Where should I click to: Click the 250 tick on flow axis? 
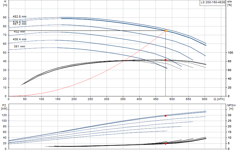pos(90,99)
